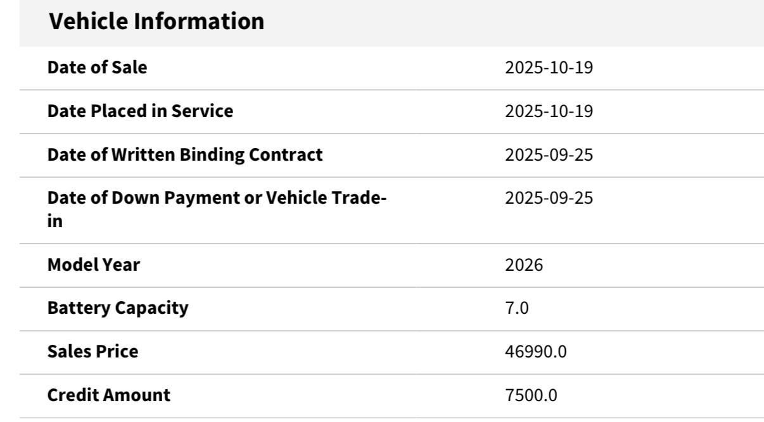Screen dimensions: 764x422
Task: Select the Battery Capacity value 7.0
Action: coord(516,308)
